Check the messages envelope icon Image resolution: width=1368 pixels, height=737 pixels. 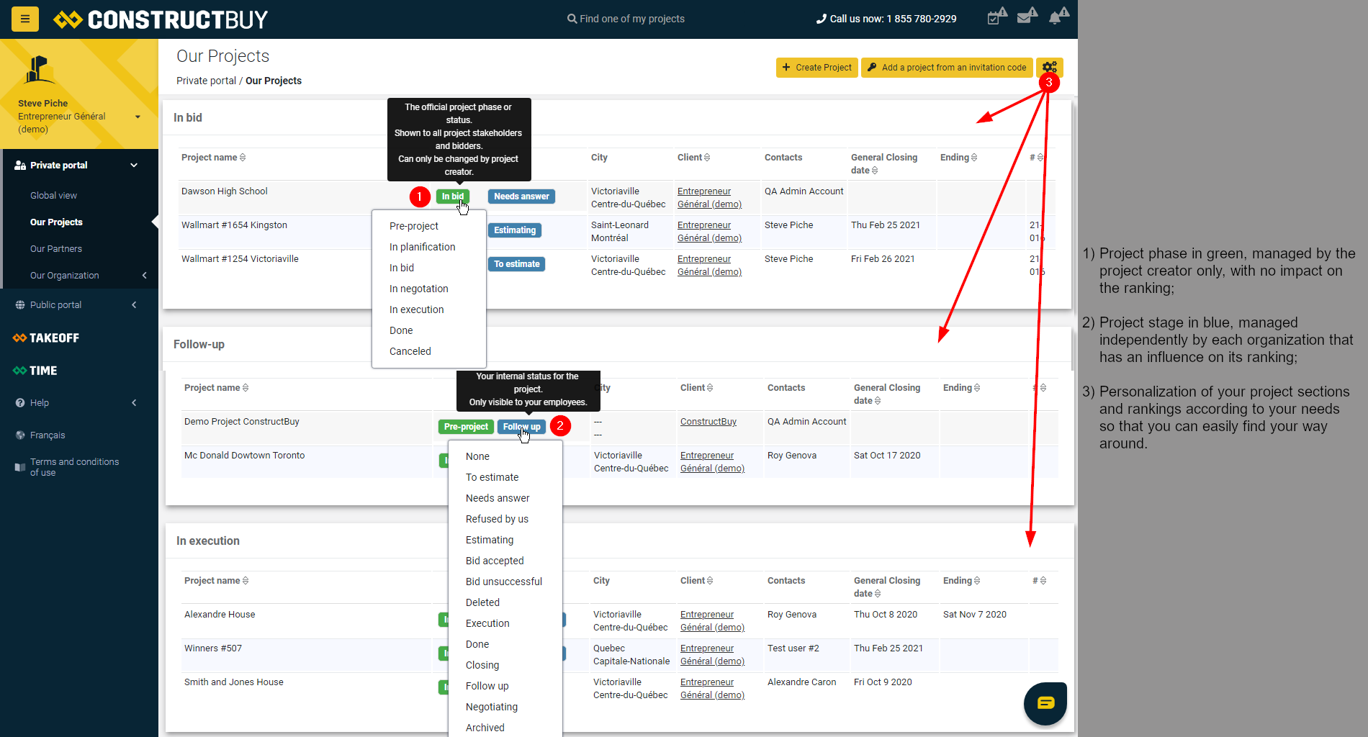click(1027, 17)
